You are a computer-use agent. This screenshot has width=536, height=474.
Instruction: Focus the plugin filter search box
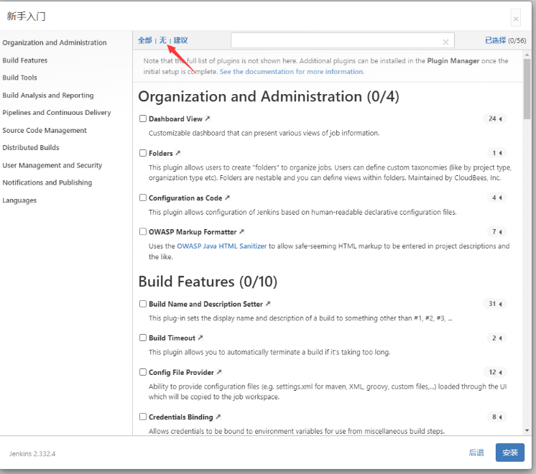(x=334, y=41)
